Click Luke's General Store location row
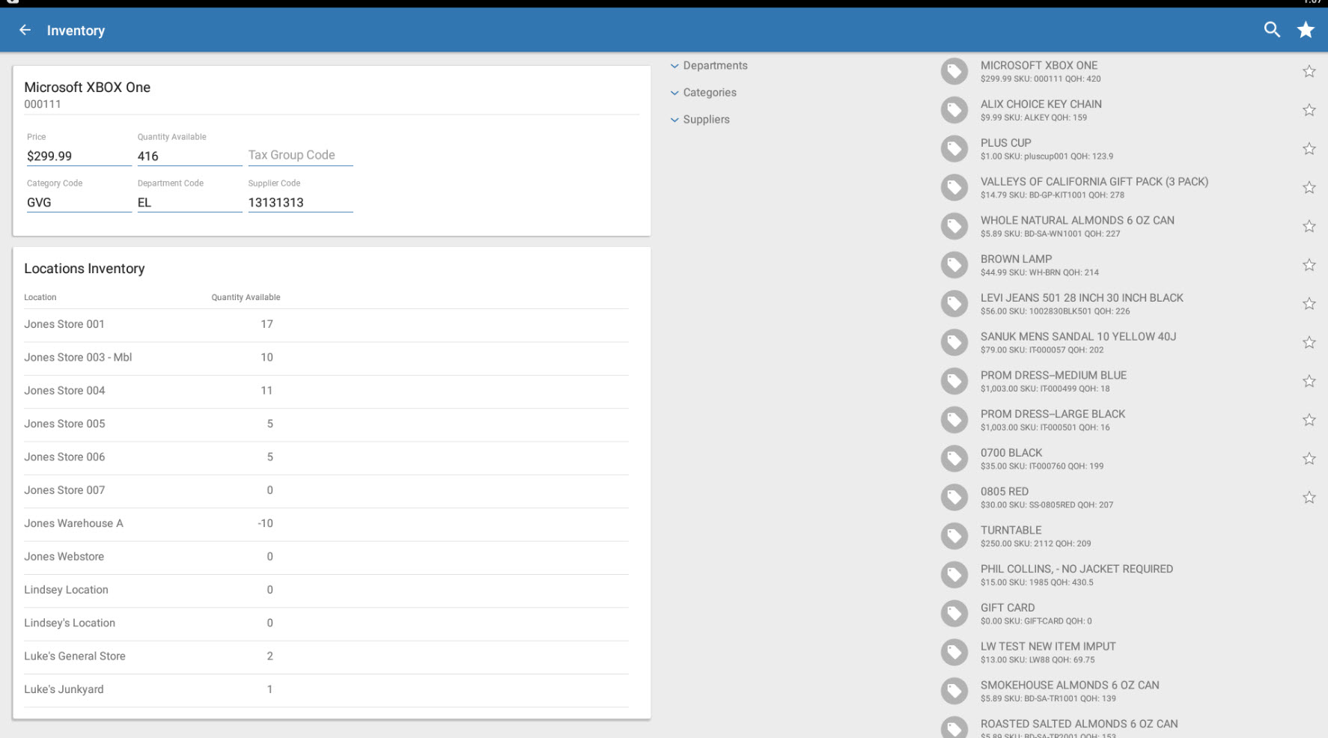 [x=326, y=656]
